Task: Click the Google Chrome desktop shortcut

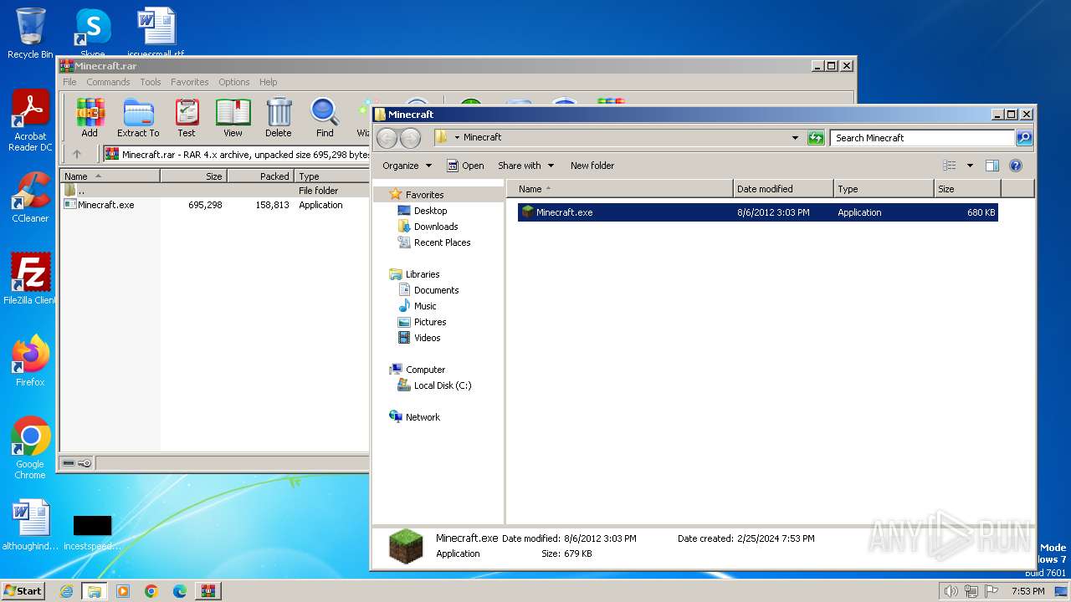Action: pos(30,447)
